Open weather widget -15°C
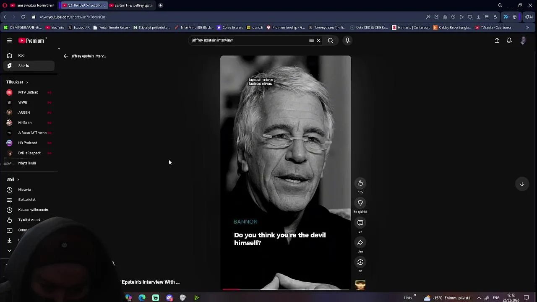 pos(447,298)
